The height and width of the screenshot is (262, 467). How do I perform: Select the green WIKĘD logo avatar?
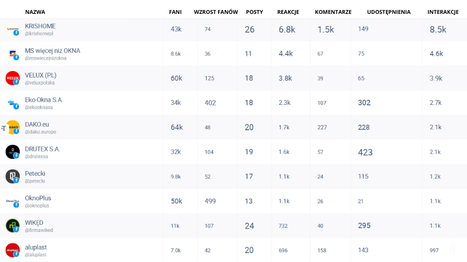[12, 225]
